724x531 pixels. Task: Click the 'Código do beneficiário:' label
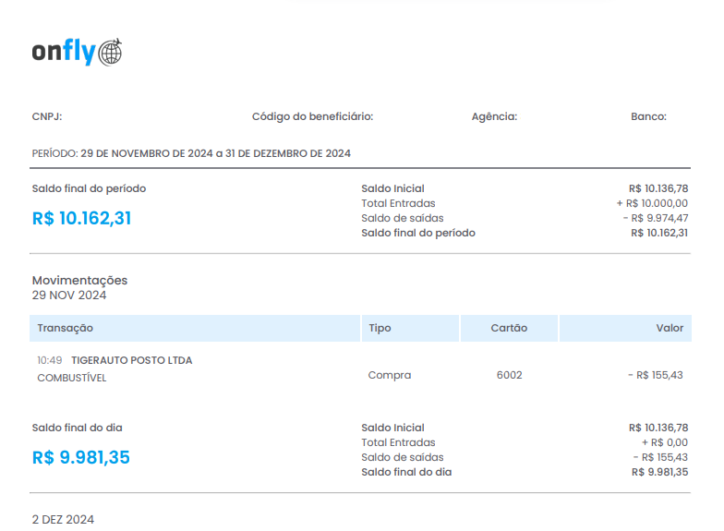pos(312,116)
